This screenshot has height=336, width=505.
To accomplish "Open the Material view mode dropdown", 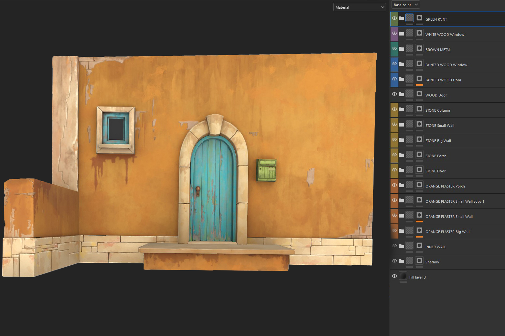I will tap(360, 7).
